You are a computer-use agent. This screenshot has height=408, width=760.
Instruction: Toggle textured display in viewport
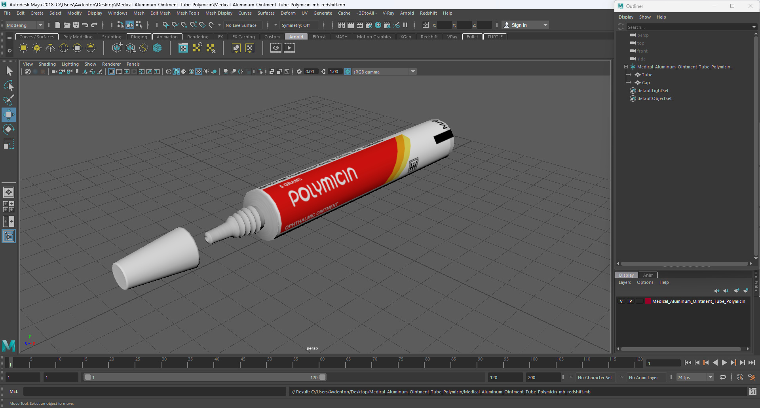[199, 72]
